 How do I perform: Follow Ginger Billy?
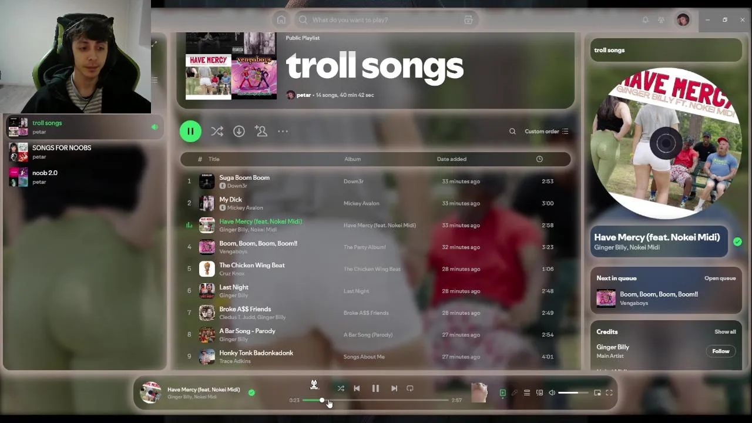point(721,351)
